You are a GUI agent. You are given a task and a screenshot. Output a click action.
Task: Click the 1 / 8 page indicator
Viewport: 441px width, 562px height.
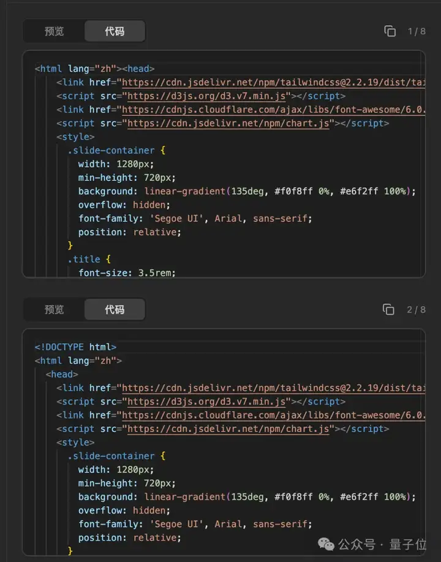(417, 31)
